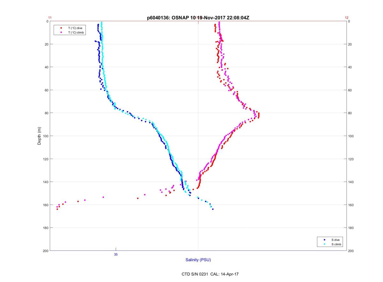
Task: Click depth tick 200 on the right axis
Action: coord(351,251)
